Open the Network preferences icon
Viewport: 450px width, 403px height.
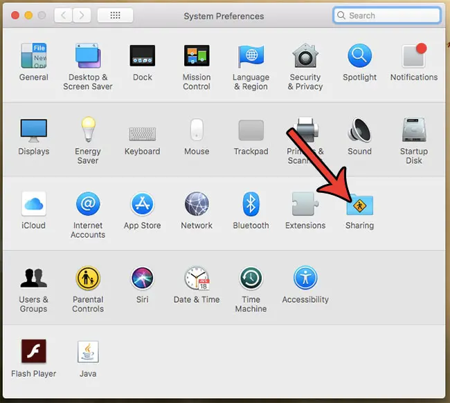(197, 205)
